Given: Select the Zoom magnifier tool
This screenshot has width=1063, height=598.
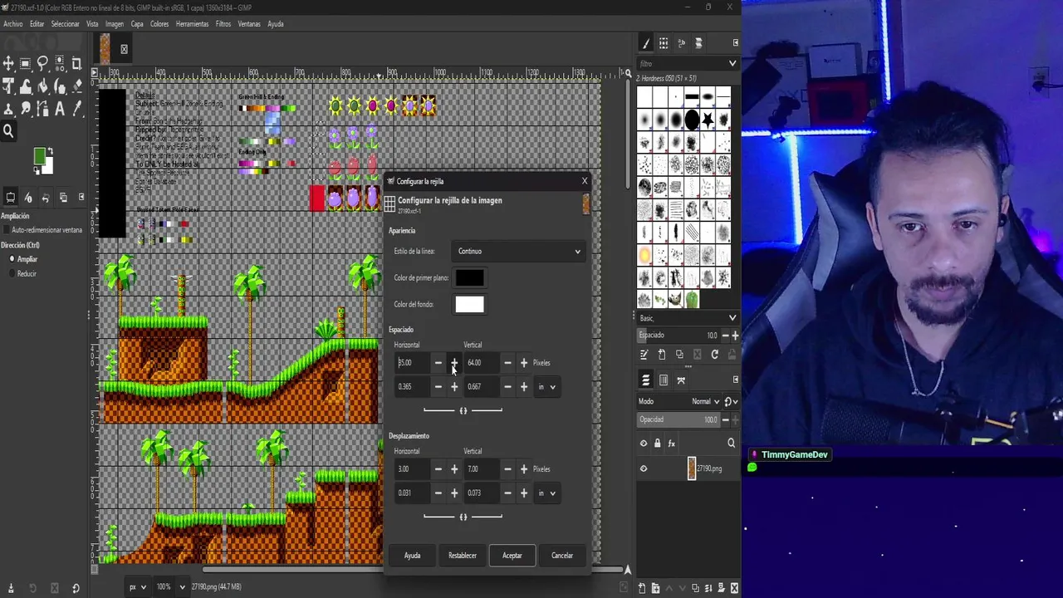Looking at the screenshot, I should tap(8, 130).
